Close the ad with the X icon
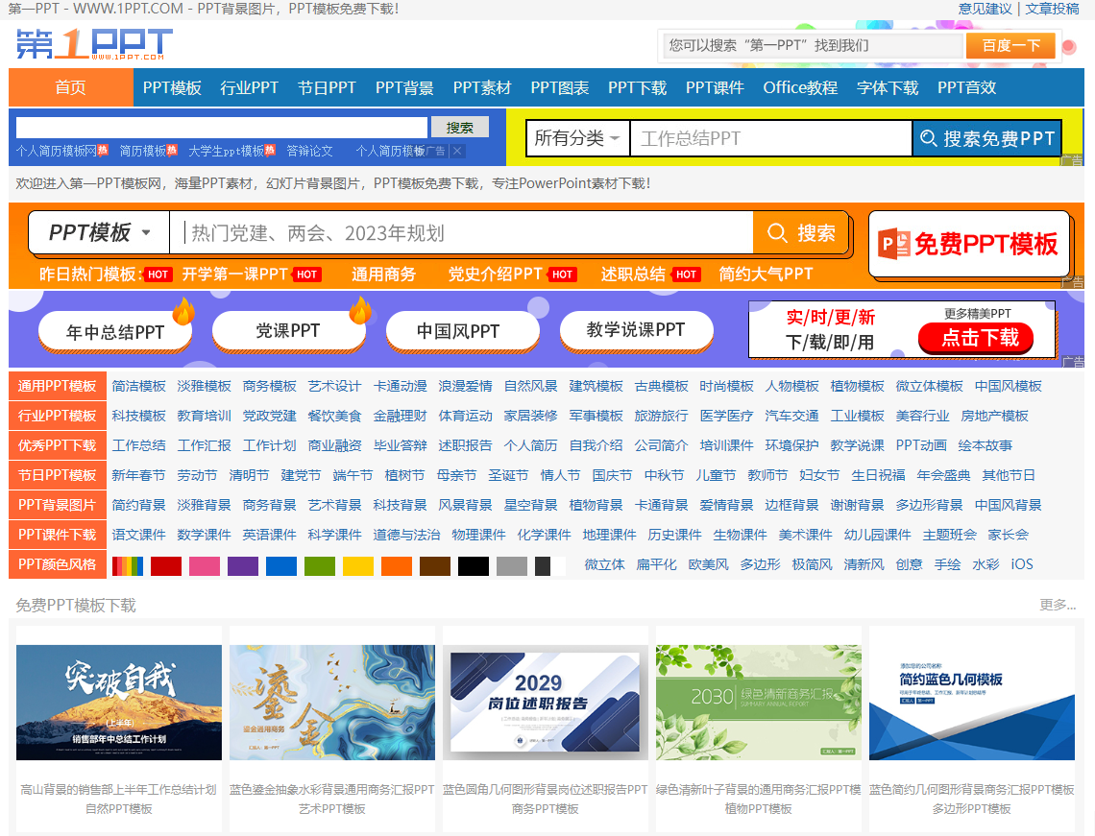This screenshot has height=836, width=1095. (458, 151)
